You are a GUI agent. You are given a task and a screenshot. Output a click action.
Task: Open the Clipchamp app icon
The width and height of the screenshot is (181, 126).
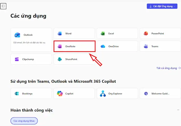pyautogui.click(x=17, y=59)
